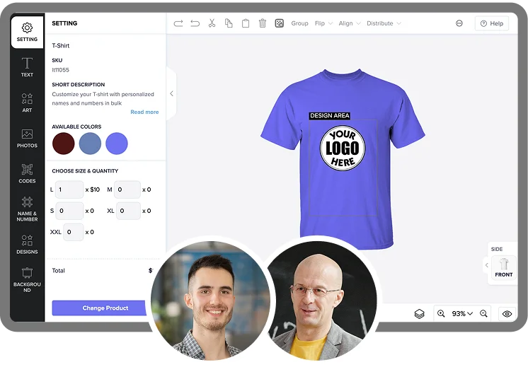Click the Read more link
This screenshot has width=528, height=367.
point(144,112)
